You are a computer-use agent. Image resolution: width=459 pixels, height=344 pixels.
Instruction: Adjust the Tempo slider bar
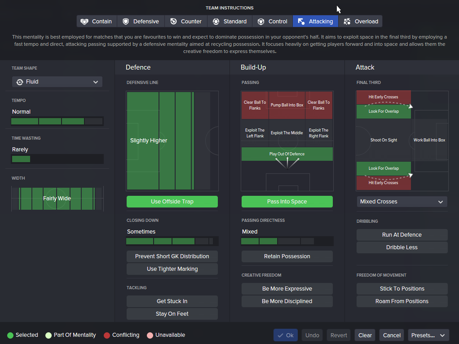coord(57,121)
